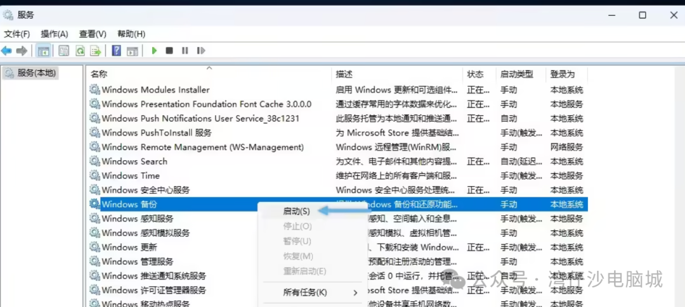Click the Services app icon in title bar
Viewport: 685px width, 307px height.
coord(8,15)
